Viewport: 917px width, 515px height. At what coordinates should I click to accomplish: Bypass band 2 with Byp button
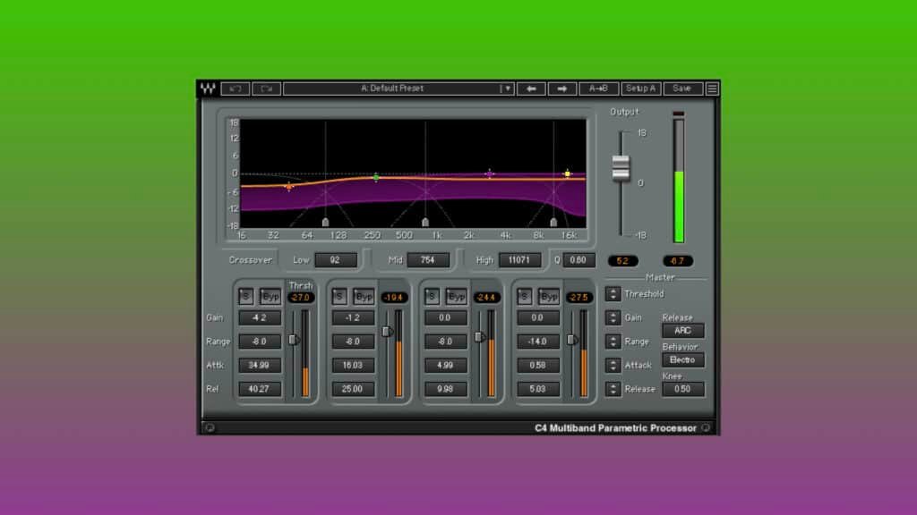[x=364, y=296]
